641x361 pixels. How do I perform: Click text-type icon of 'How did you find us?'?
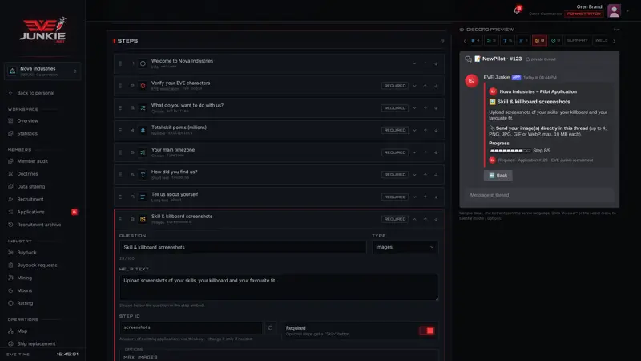pos(143,175)
